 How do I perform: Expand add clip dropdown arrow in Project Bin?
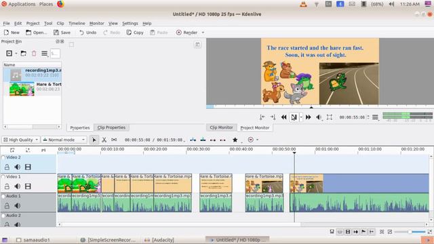tap(16, 54)
